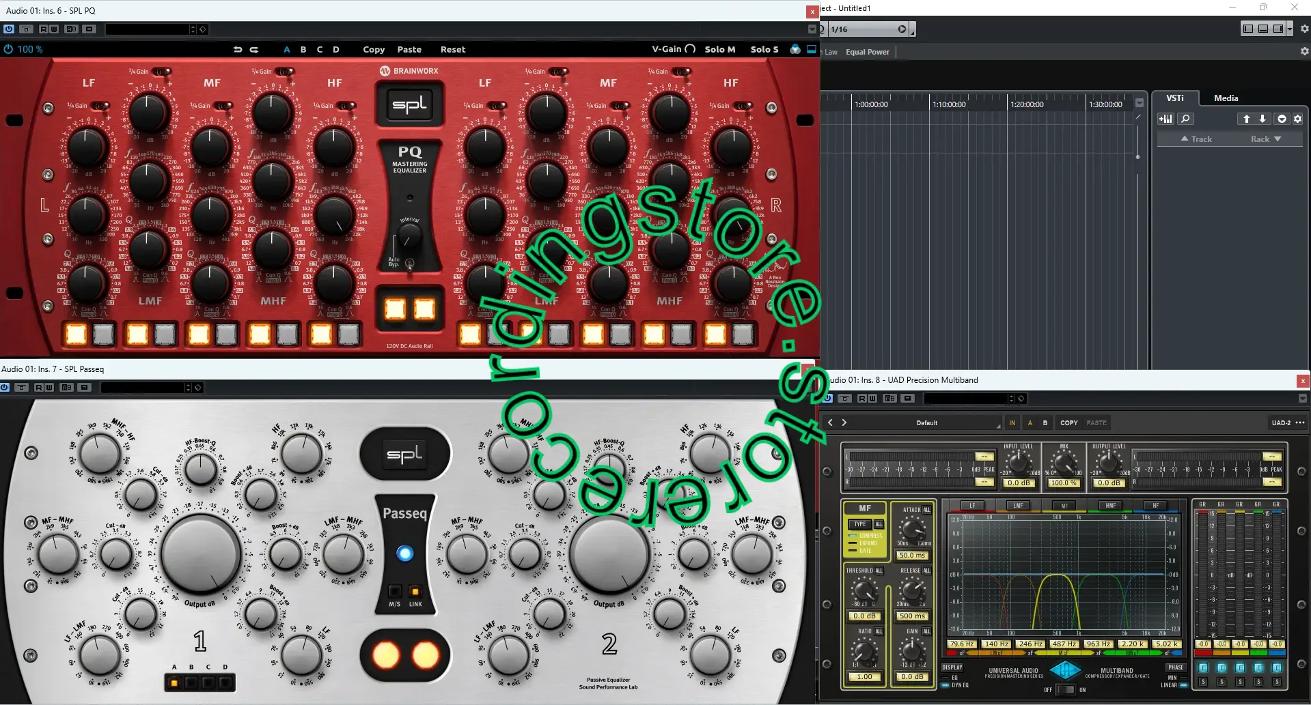Toggle left zone visibility icon in Cubase
The height and width of the screenshot is (705, 1311).
(x=1248, y=29)
